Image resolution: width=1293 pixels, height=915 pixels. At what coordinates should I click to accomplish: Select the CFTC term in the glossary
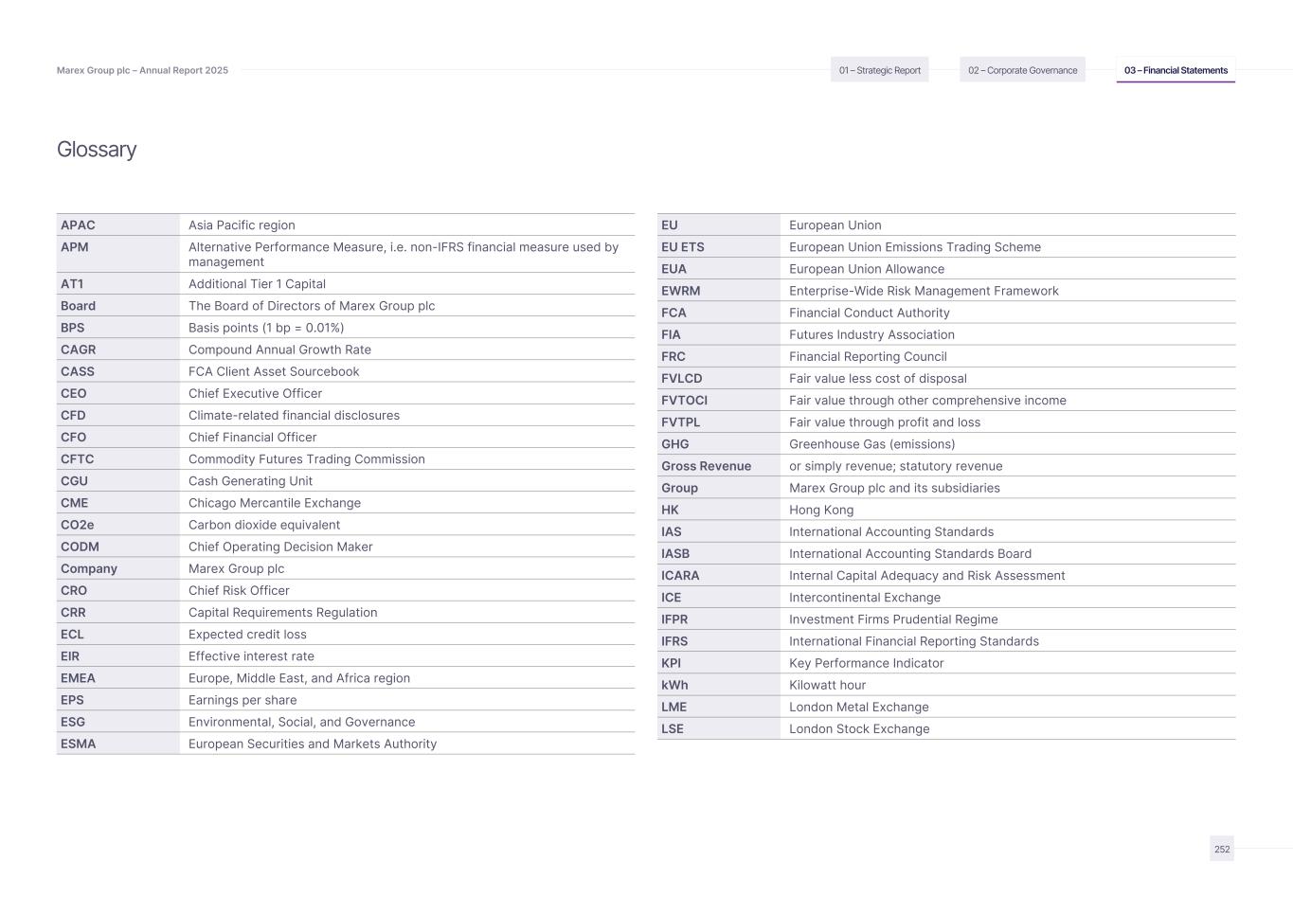[x=78, y=459]
